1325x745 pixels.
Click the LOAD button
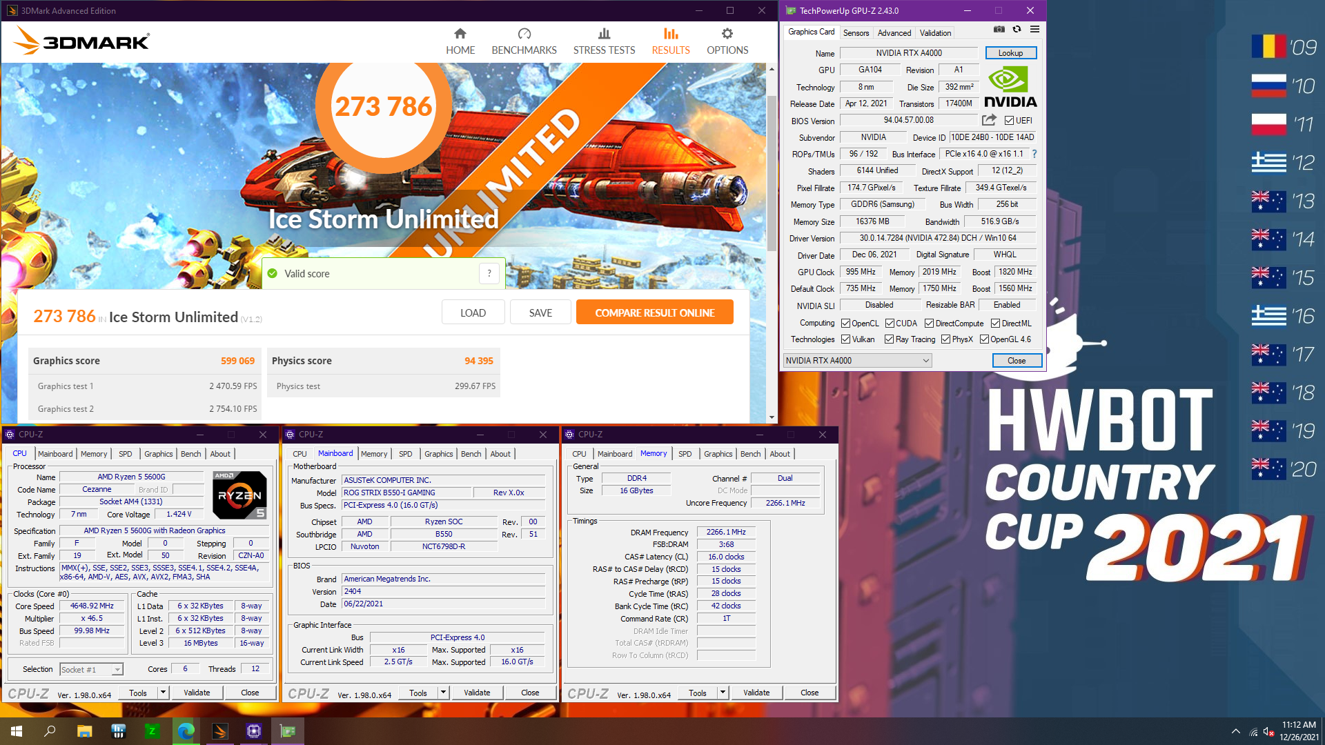[x=473, y=312]
